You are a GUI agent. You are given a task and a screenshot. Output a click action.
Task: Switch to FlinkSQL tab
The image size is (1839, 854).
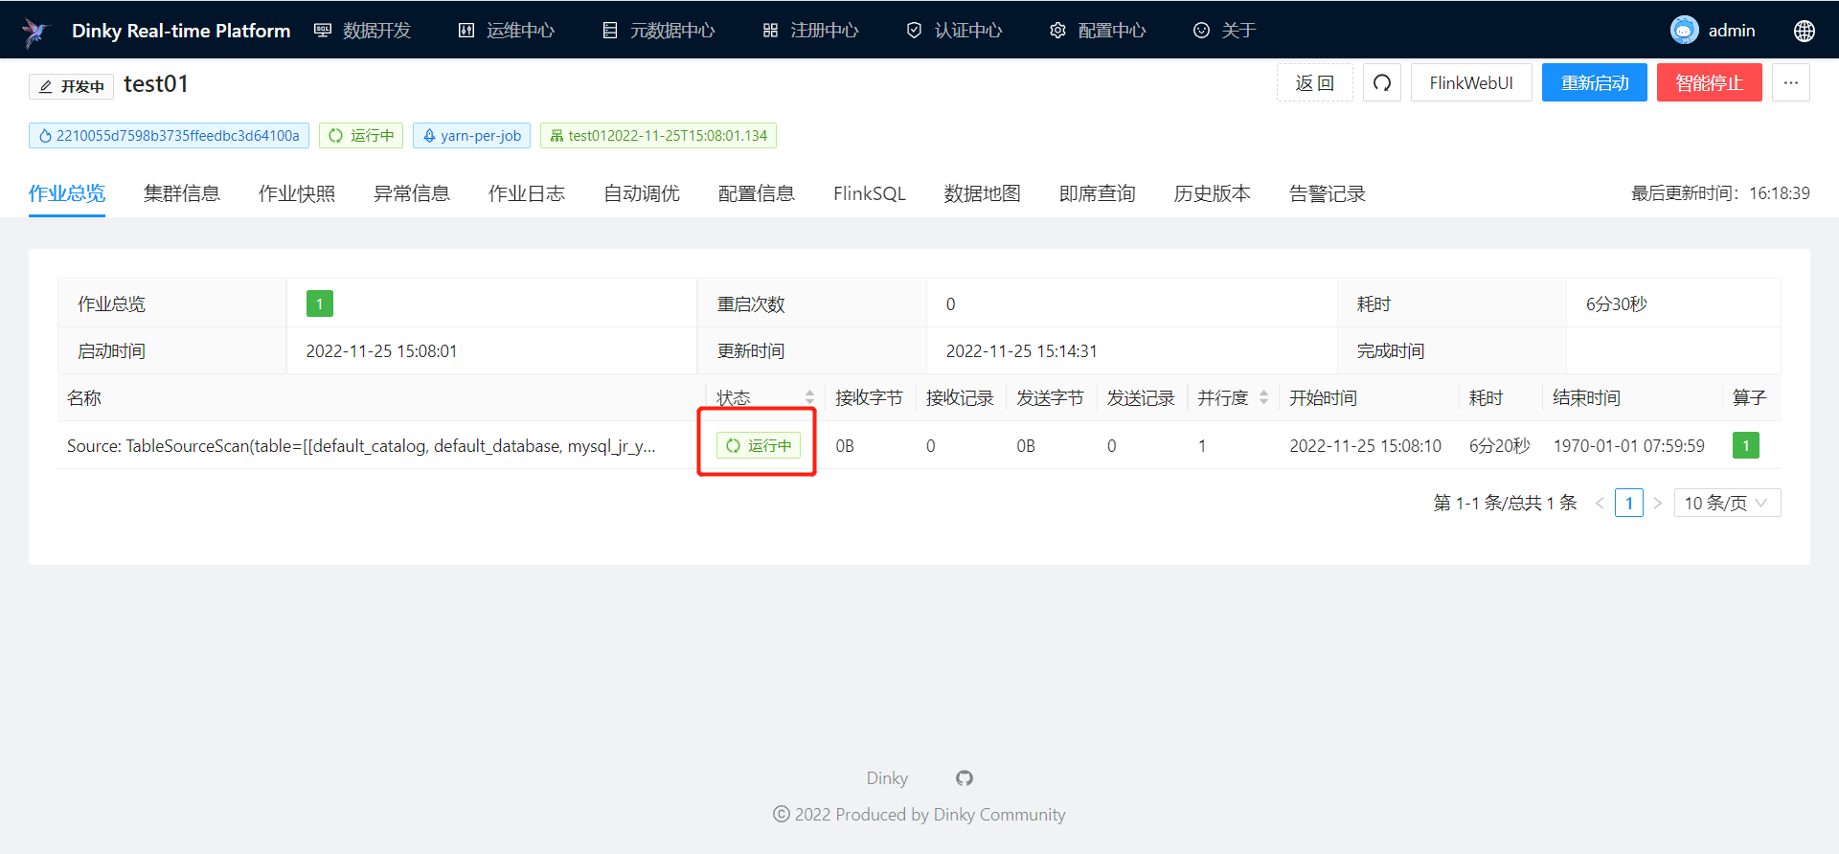click(x=870, y=193)
